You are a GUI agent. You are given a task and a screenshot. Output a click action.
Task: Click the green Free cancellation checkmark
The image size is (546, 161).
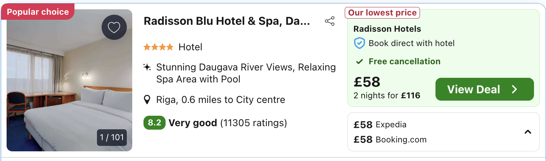coord(360,62)
